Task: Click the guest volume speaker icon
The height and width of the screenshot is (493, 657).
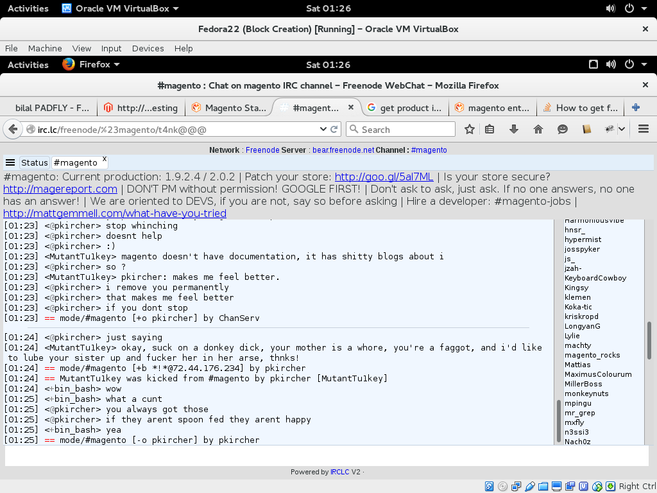Action: [611, 65]
